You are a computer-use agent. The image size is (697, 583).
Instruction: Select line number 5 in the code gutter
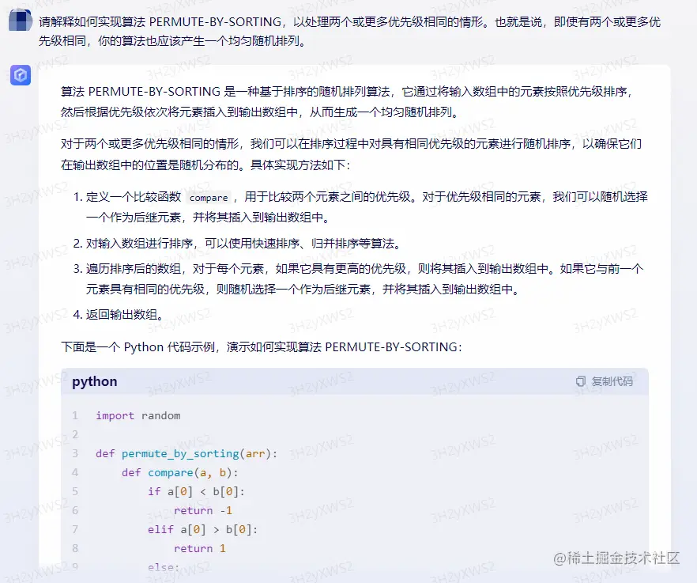point(74,491)
